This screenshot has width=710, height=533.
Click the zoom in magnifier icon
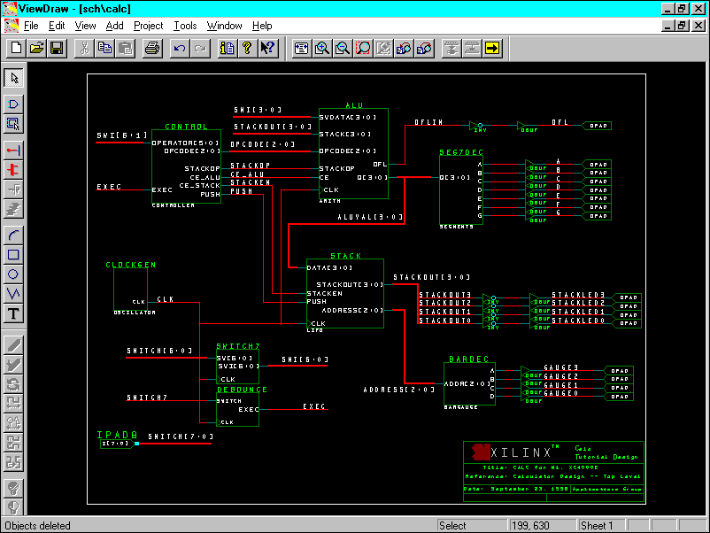pyautogui.click(x=321, y=48)
